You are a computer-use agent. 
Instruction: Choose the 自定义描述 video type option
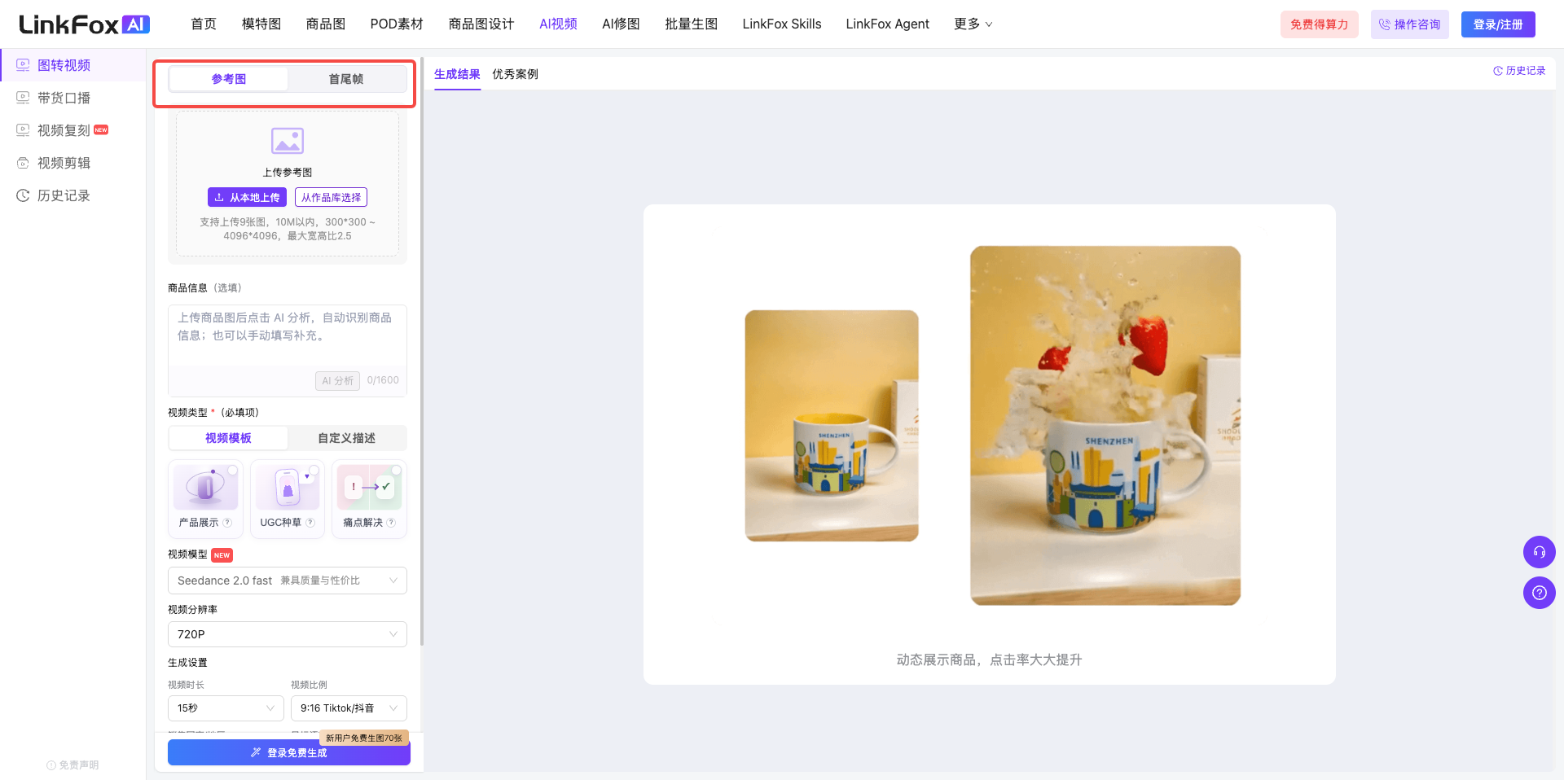[346, 438]
